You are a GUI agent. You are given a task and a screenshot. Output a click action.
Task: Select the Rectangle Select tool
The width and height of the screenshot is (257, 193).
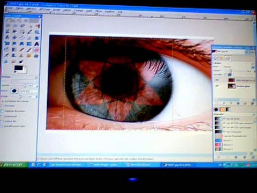tap(7, 26)
